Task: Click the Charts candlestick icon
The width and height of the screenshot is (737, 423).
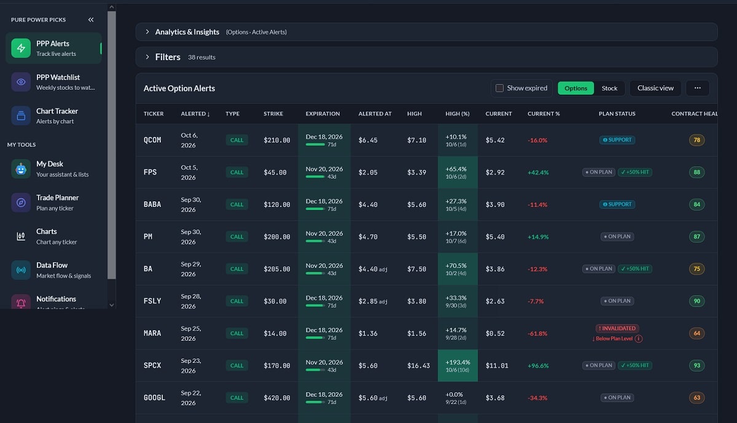Action: click(x=21, y=236)
